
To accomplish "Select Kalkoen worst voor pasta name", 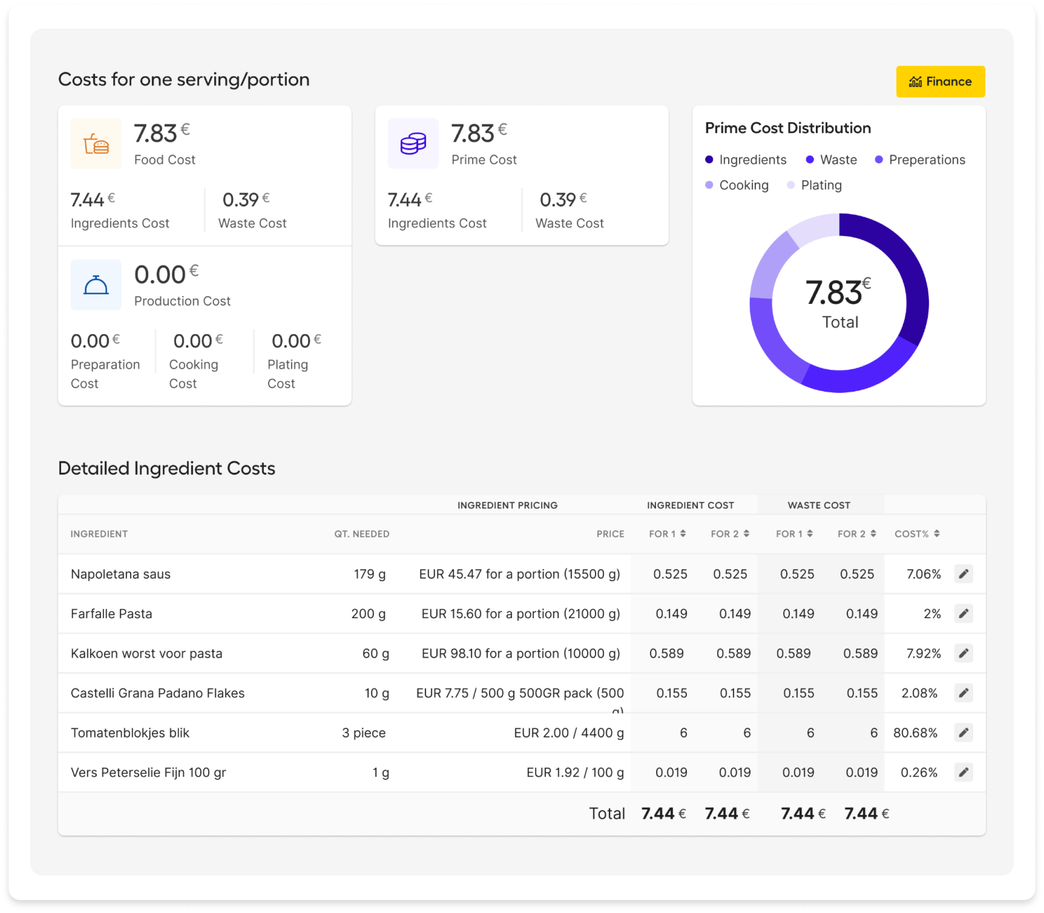I will 147,653.
